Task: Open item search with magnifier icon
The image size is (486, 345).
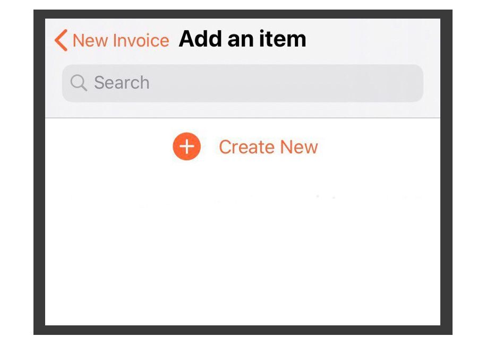Action: tap(79, 83)
